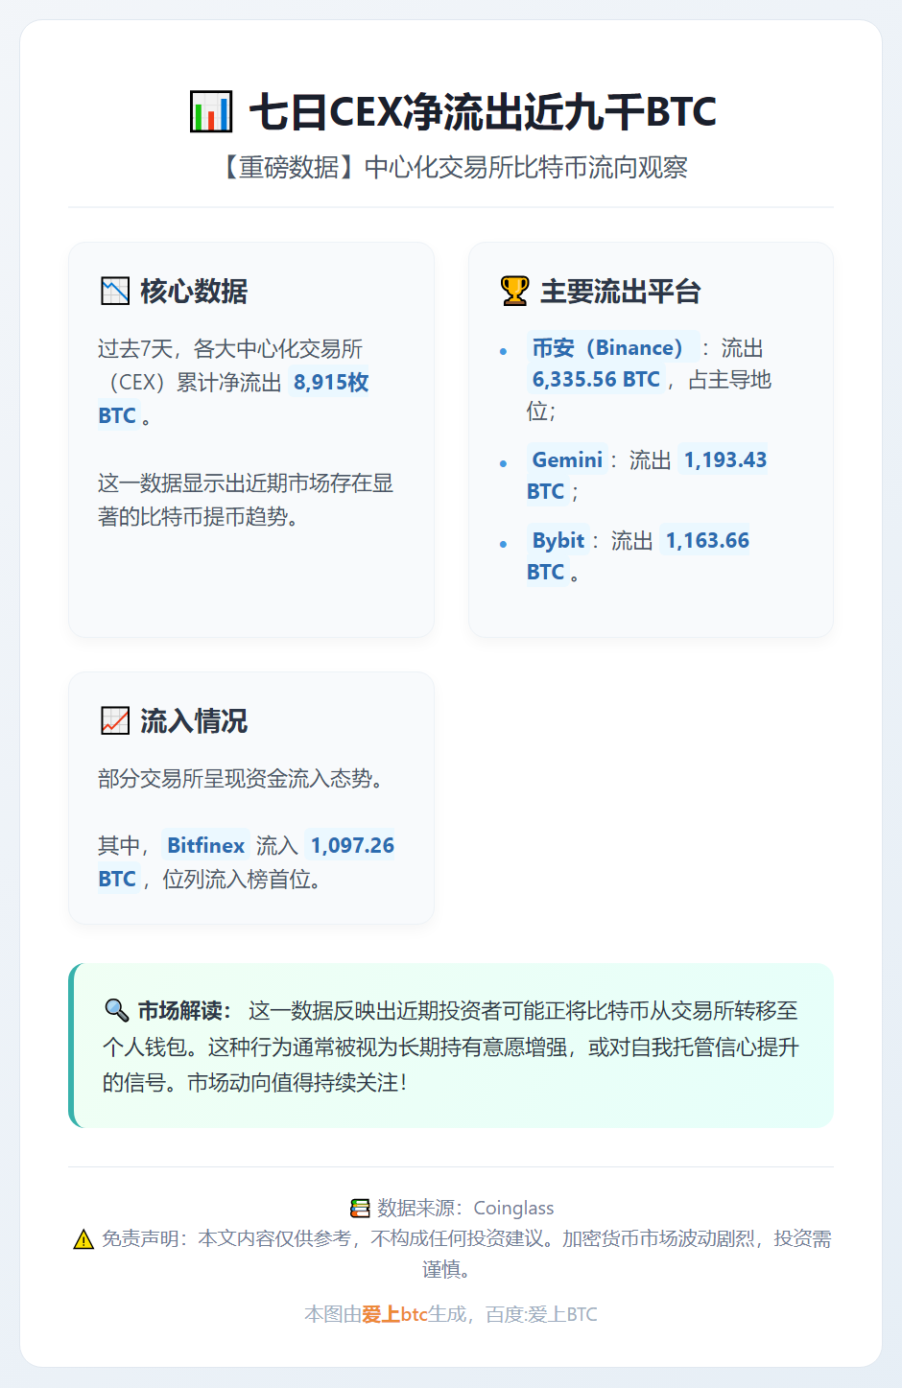This screenshot has height=1388, width=902.
Task: Click the Gemini highlighted label
Action: click(567, 459)
